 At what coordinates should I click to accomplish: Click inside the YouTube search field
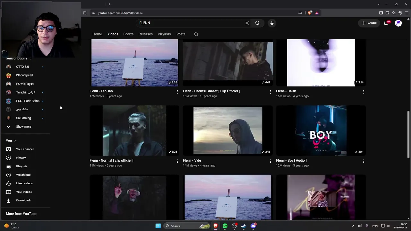click(x=191, y=23)
